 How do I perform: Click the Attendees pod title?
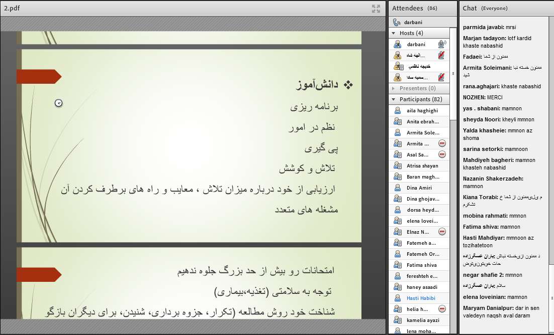[x=407, y=8]
